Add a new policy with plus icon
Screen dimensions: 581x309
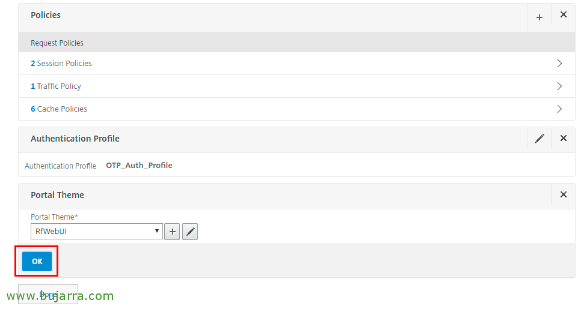(x=539, y=17)
